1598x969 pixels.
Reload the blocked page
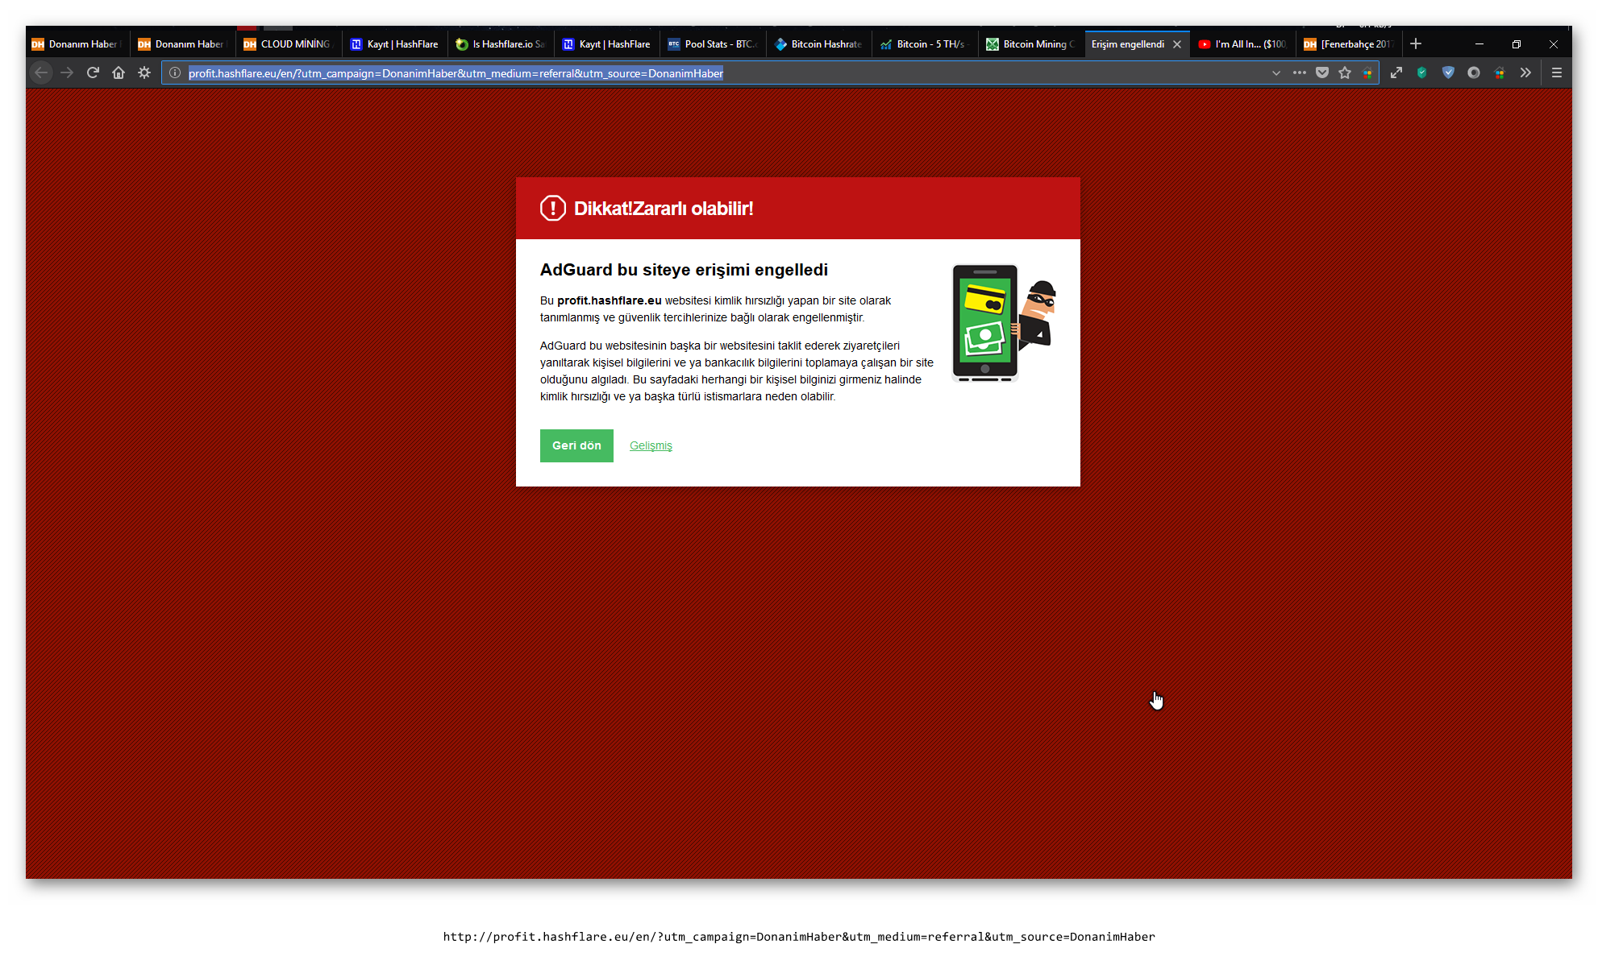(93, 72)
